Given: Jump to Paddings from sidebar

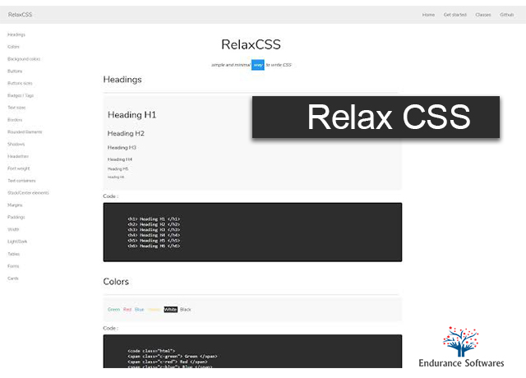Looking at the screenshot, I should (x=16, y=217).
